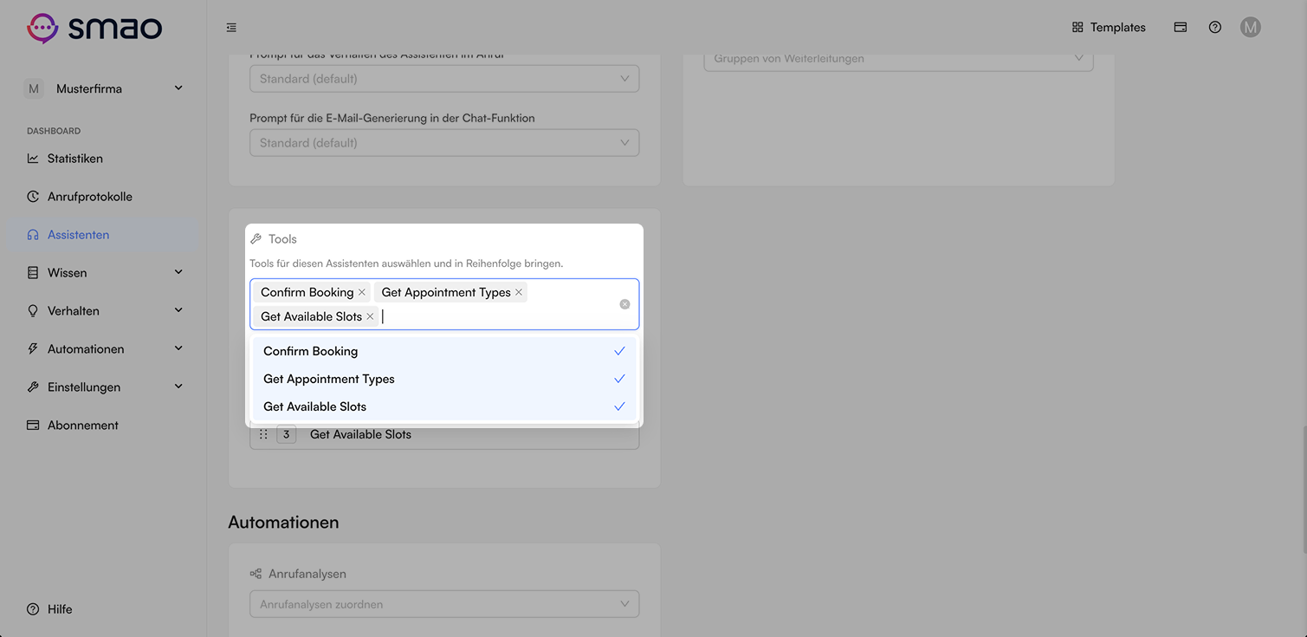1307x637 pixels.
Task: Expand the Automationen sidebar section
Action: click(x=104, y=349)
